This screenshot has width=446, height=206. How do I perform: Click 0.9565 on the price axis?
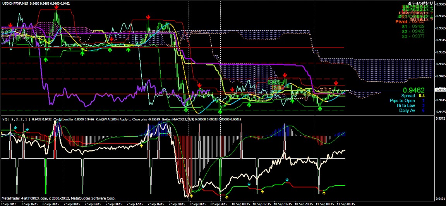click(x=440, y=28)
